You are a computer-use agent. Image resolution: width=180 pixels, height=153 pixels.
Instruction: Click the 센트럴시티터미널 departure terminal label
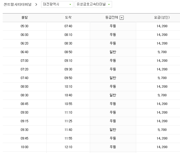point(18,5)
